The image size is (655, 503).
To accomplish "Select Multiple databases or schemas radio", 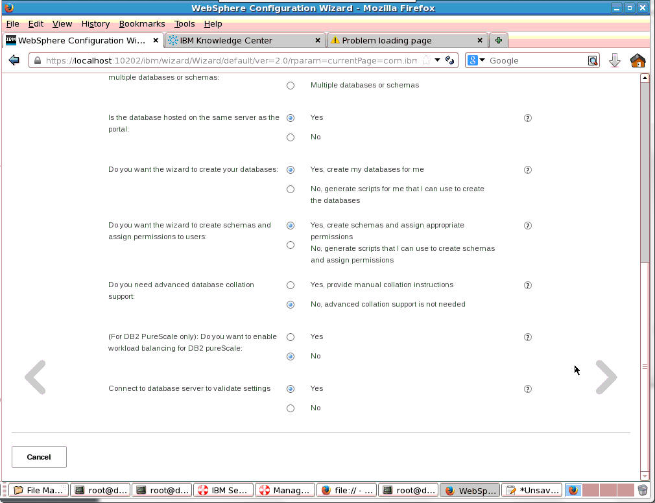I will (291, 86).
